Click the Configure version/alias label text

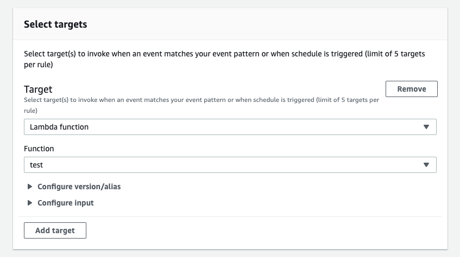[79, 187]
